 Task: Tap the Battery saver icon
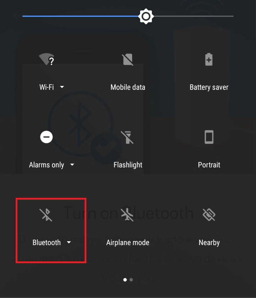click(209, 59)
